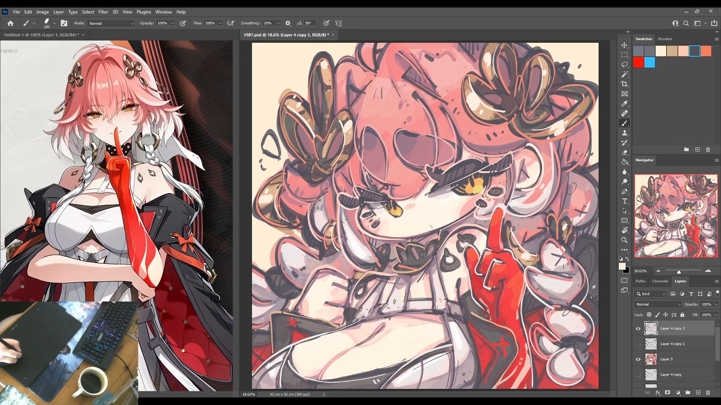Switch to the Brushes tab

tap(665, 39)
